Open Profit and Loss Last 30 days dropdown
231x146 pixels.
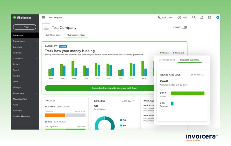(x=197, y=75)
